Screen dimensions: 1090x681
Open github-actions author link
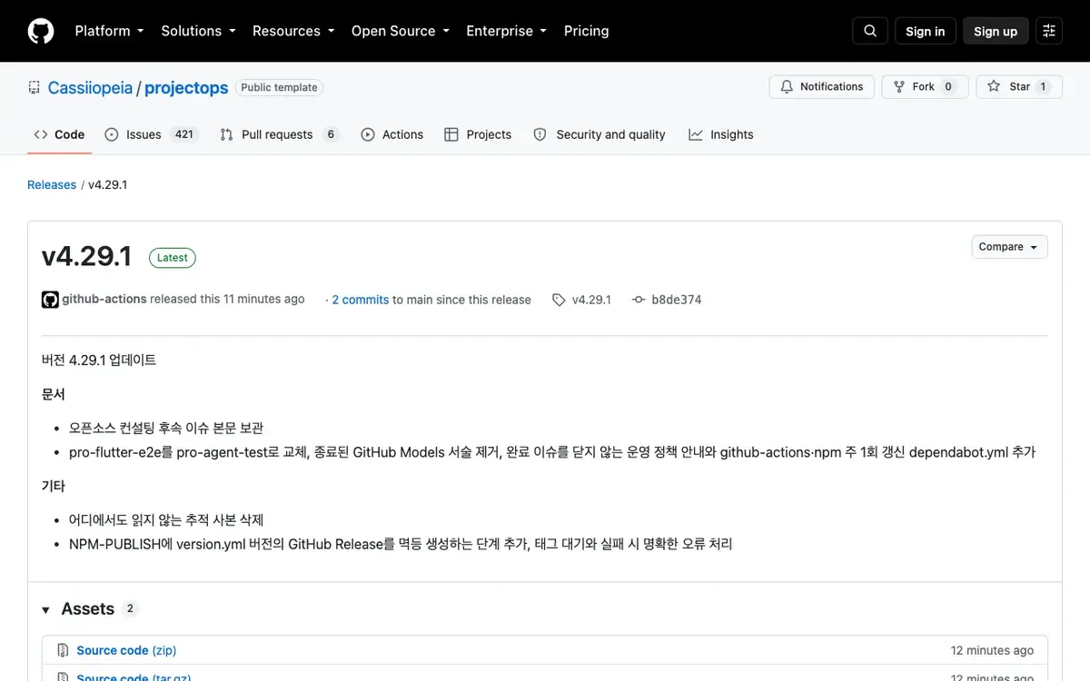pos(104,299)
